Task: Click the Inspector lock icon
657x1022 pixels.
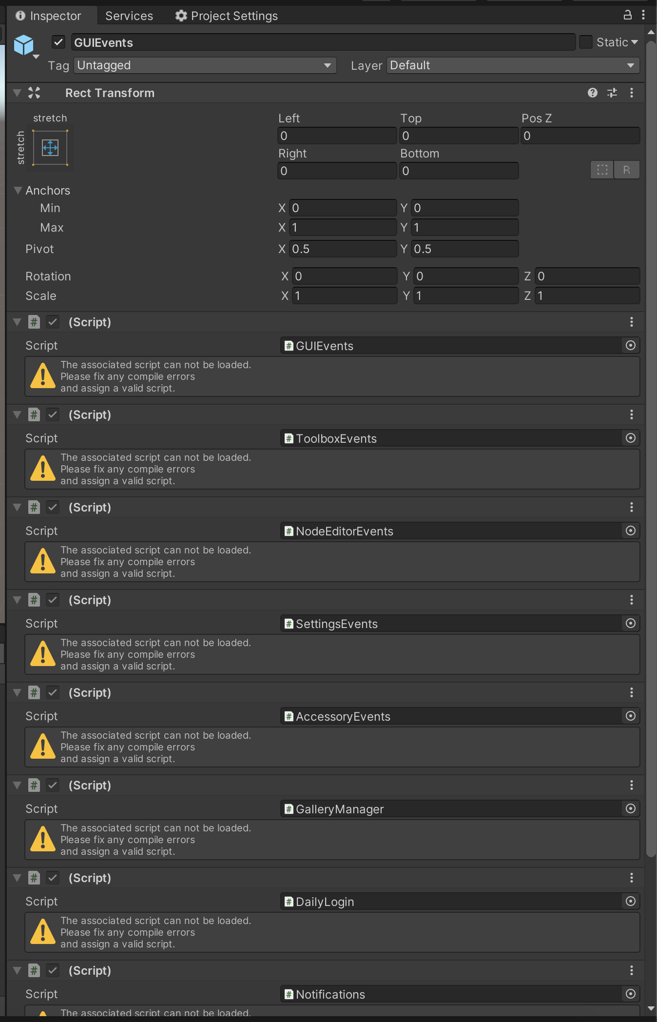Action: (x=628, y=15)
